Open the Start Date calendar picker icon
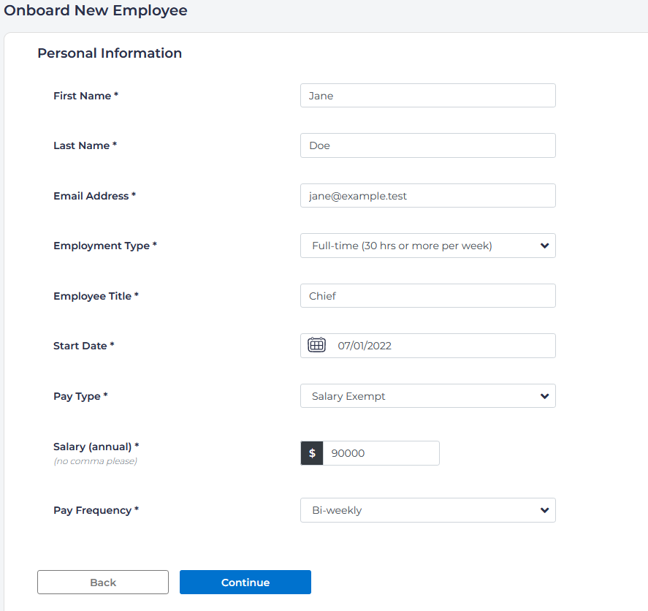Viewport: 648px width, 611px height. click(x=316, y=346)
